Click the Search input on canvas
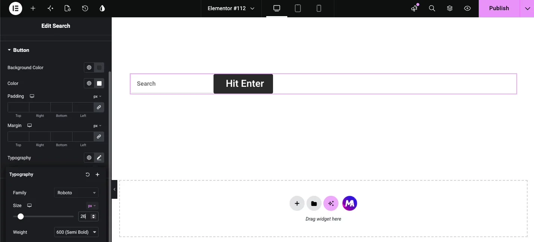Screen dimensions: 534x242 [x=172, y=84]
